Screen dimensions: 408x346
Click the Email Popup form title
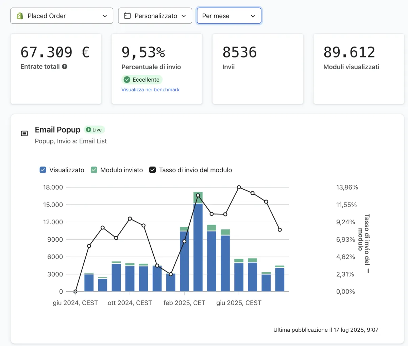click(58, 130)
